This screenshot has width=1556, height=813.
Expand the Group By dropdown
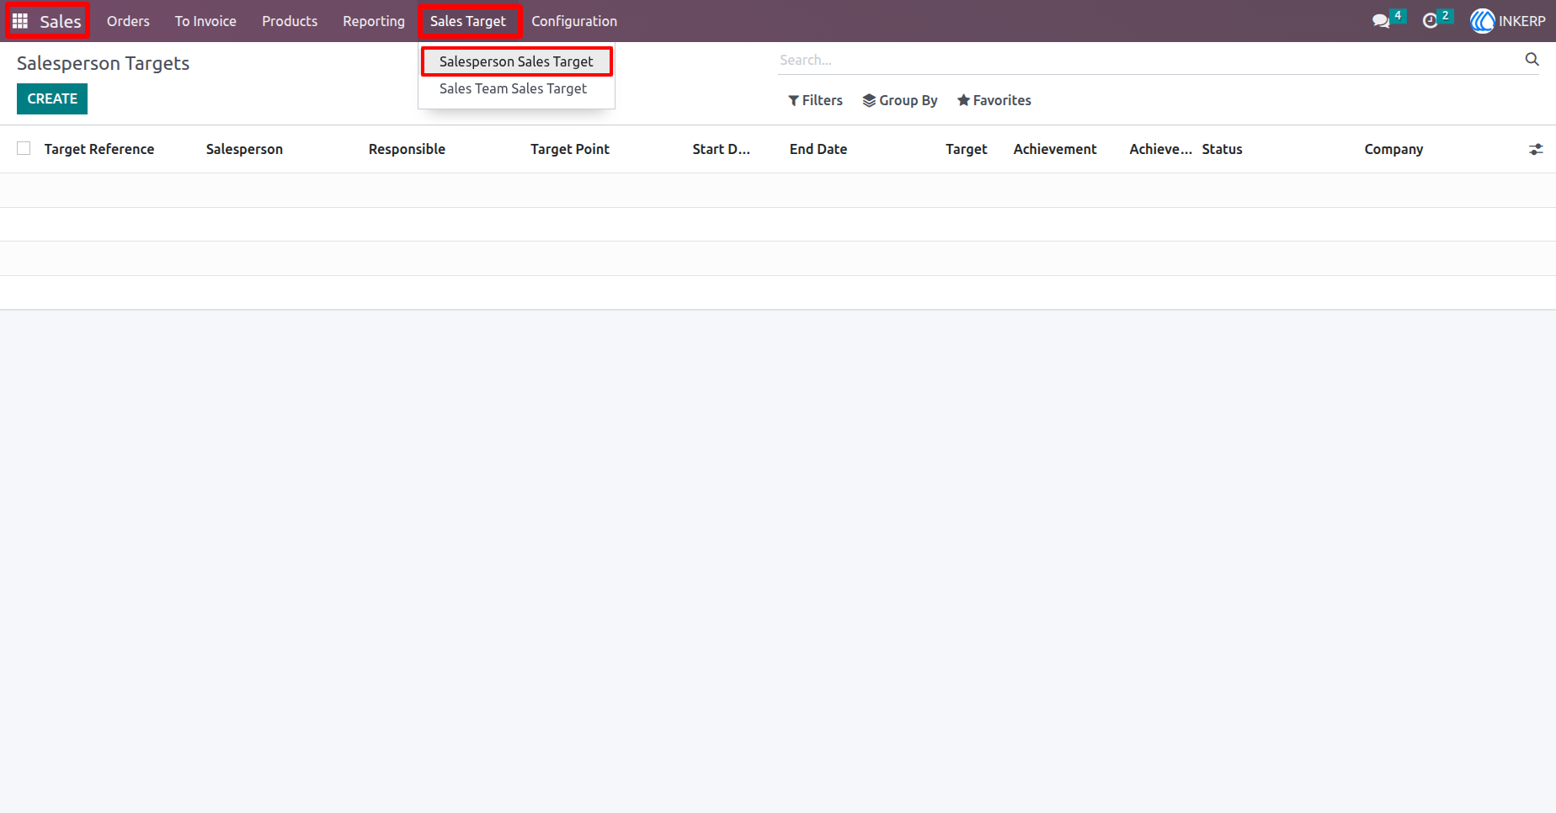(899, 100)
